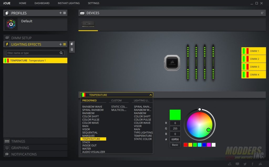Open the Devices panel options icon
The image size is (269, 167).
pyautogui.click(x=262, y=13)
